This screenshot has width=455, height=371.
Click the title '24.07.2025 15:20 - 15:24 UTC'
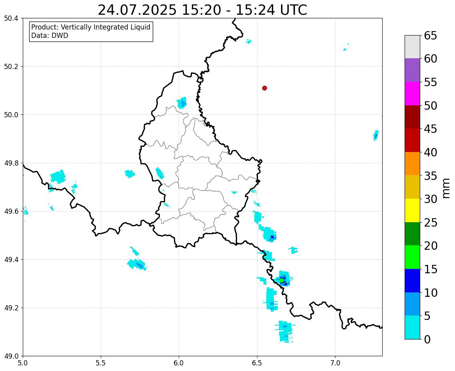tap(202, 10)
